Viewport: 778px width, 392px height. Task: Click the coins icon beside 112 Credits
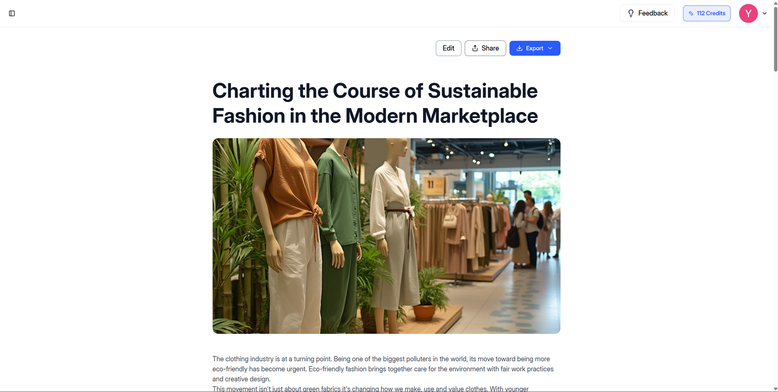(691, 13)
